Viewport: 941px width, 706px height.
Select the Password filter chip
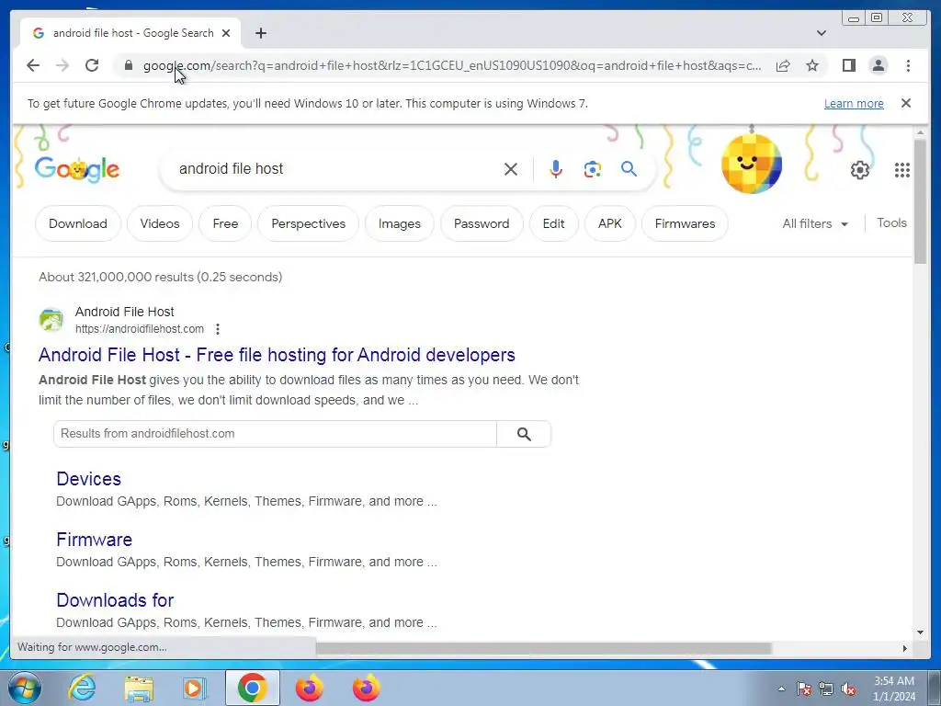pyautogui.click(x=482, y=223)
